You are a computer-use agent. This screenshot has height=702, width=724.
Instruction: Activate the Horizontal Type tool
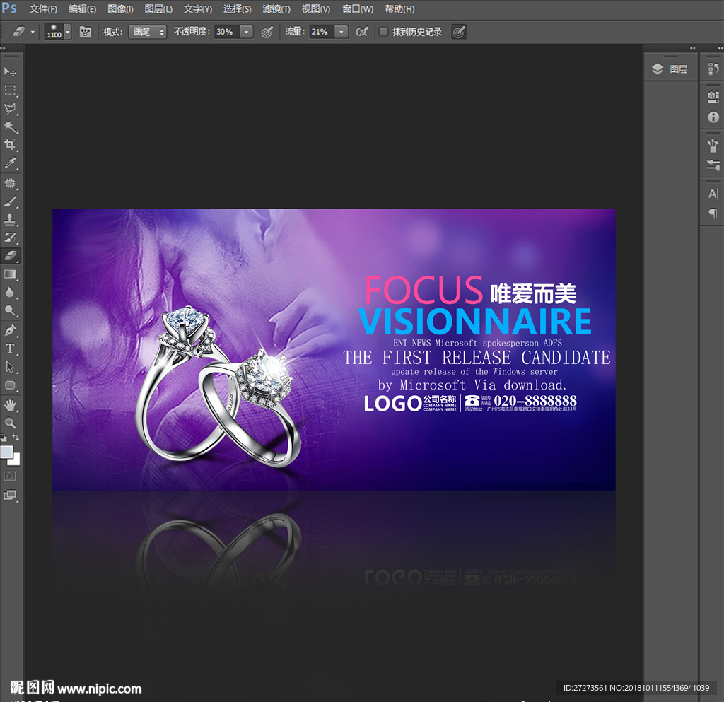(11, 349)
